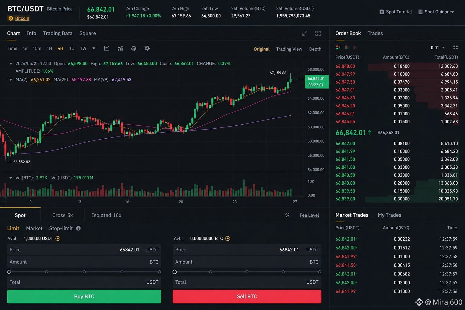
Task: Click the 24h Volume value 29,567.23
Action: click(x=241, y=16)
